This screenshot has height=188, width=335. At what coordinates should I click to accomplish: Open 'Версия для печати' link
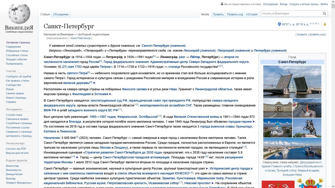(17, 153)
